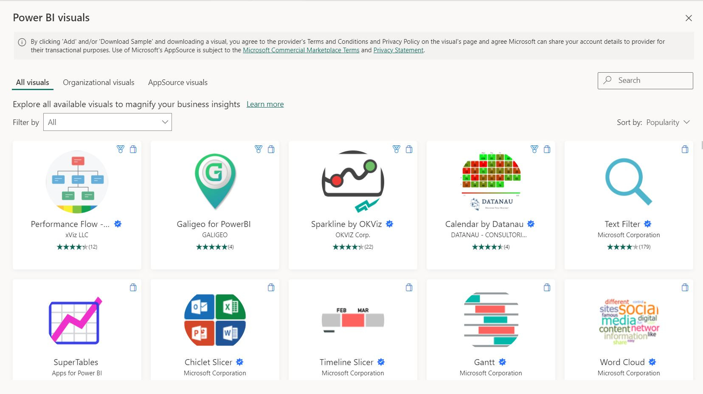Click the purchase bag icon on SuperTables card

(x=133, y=287)
